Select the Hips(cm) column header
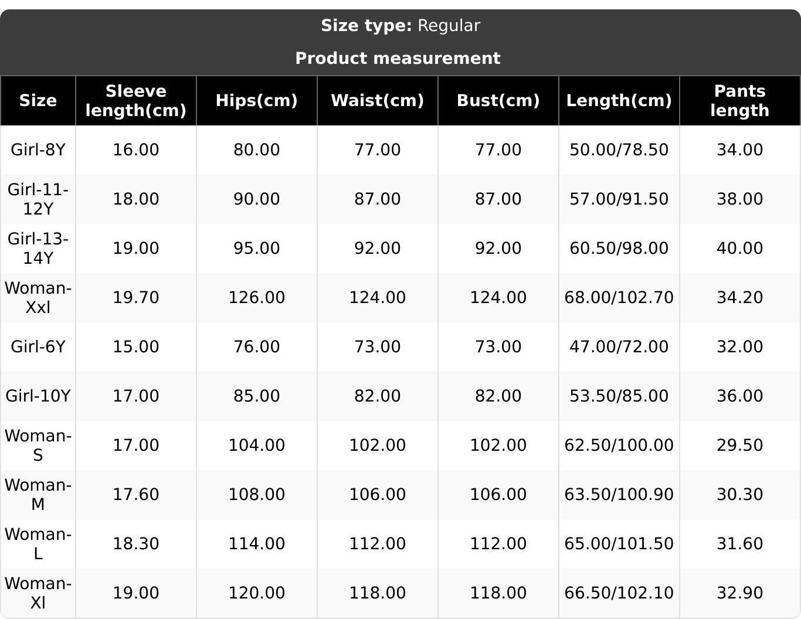The image size is (801, 619). point(256,100)
